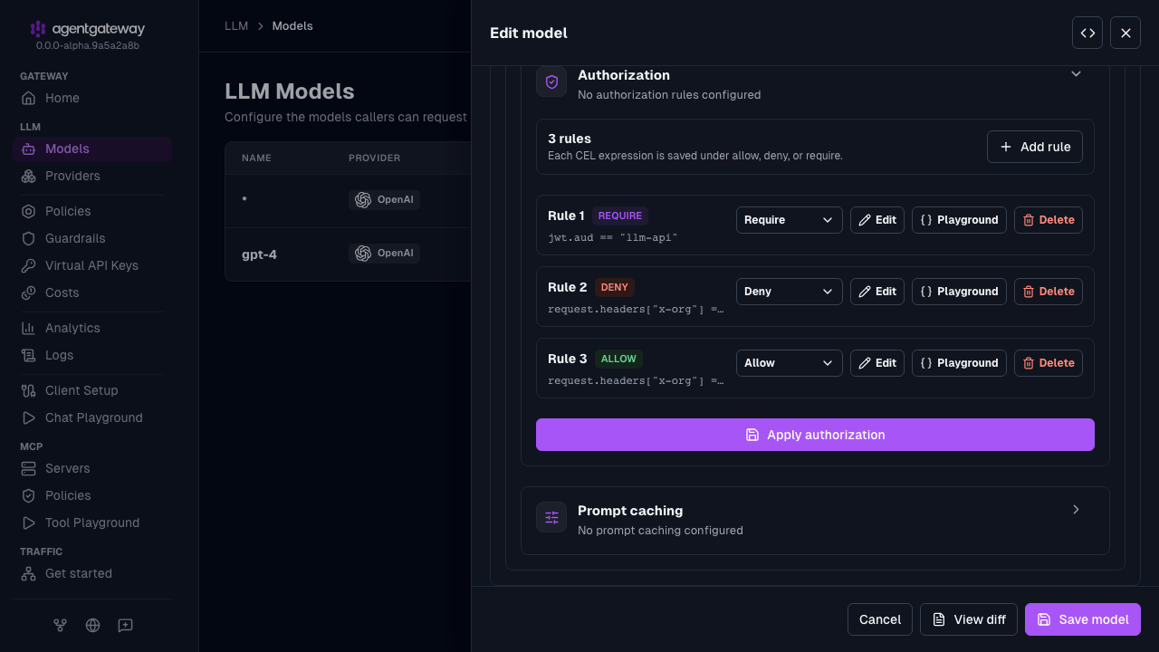Click the MCP Servers icon
This screenshot has height=652, width=1159.
point(28,468)
